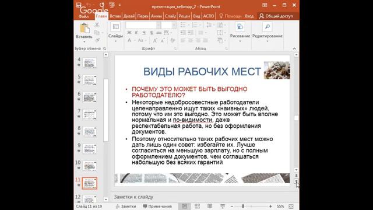Switch to Вид ribbon tab
Viewport: 373px width, 210px height.
pos(196,16)
